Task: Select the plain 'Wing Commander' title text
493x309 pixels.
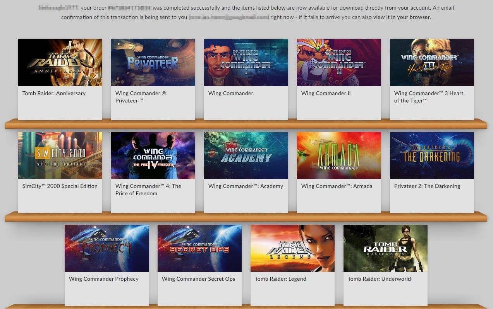Action: [x=231, y=93]
